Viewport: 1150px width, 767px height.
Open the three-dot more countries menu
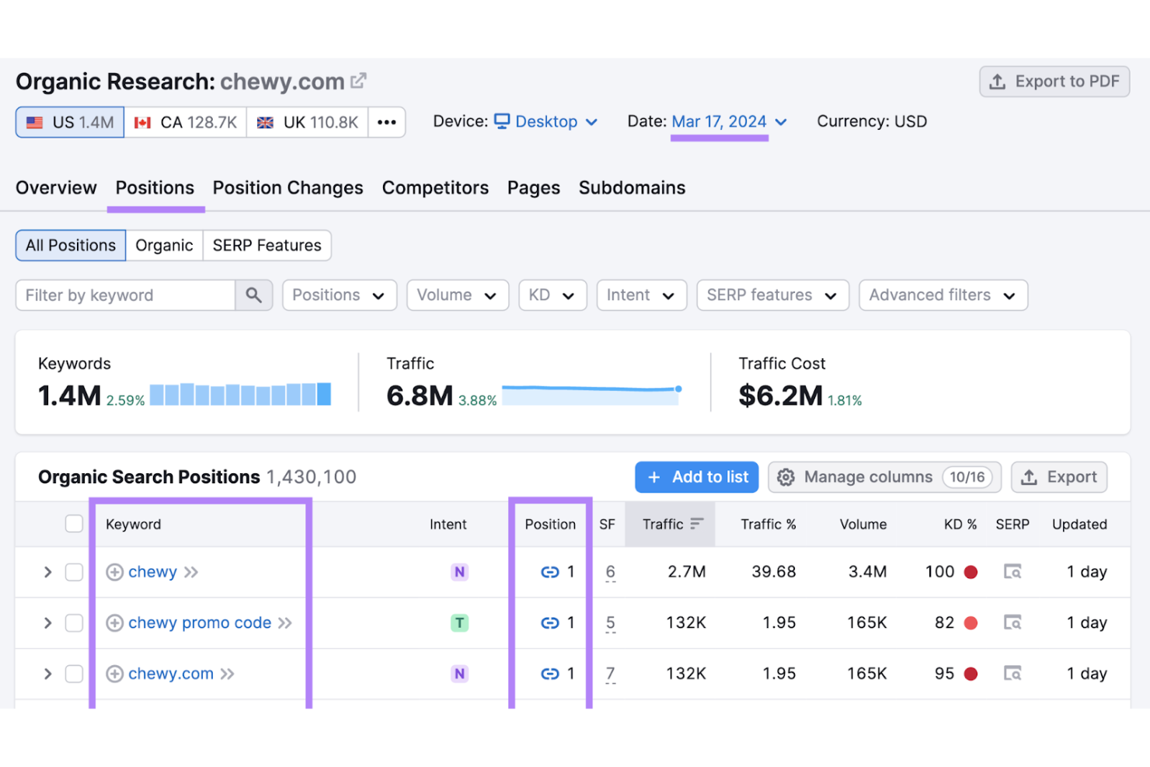387,122
